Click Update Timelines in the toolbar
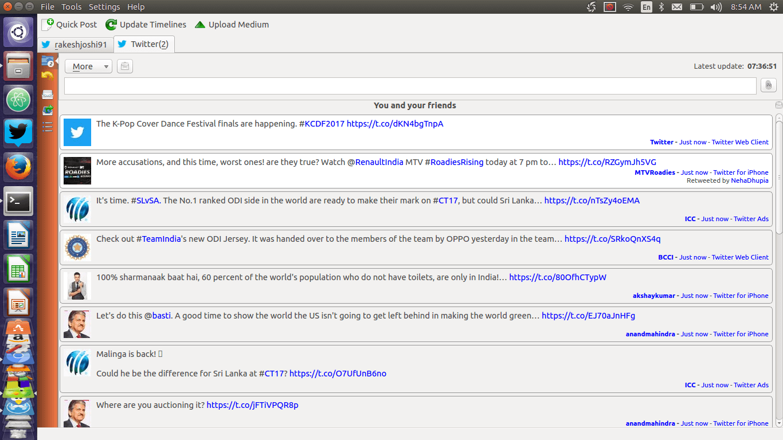783x440 pixels. pyautogui.click(x=146, y=25)
